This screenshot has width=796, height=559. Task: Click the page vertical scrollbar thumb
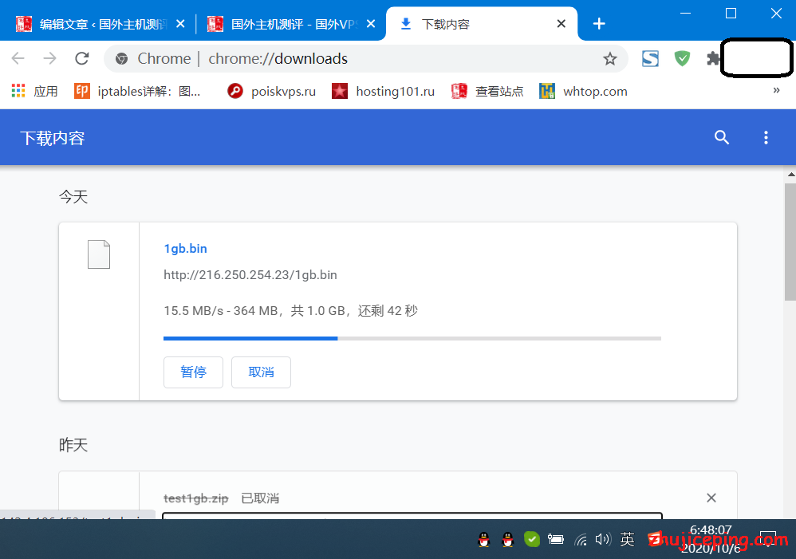pos(790,242)
